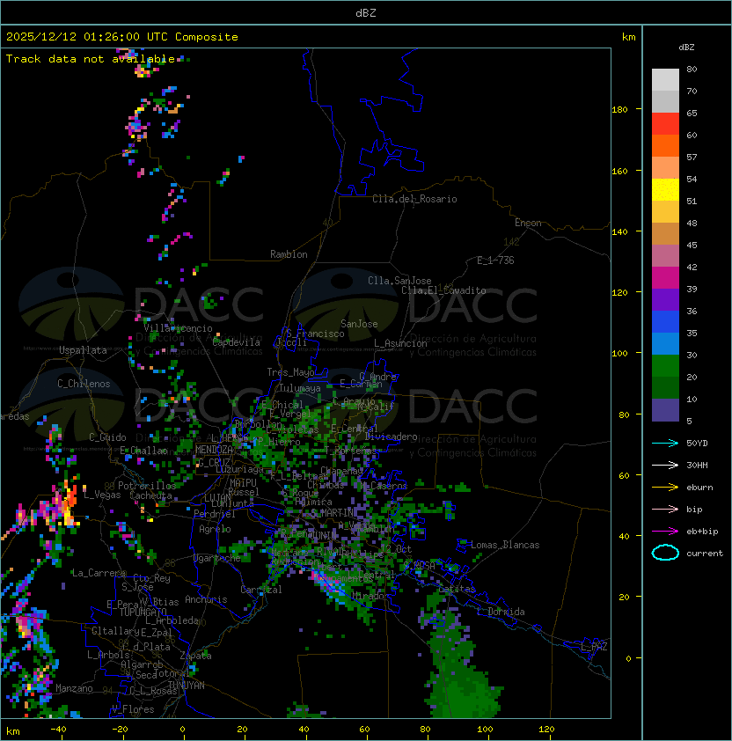Click the 'Agrelo' map label
Image resolution: width=732 pixels, height=741 pixels.
coord(215,529)
